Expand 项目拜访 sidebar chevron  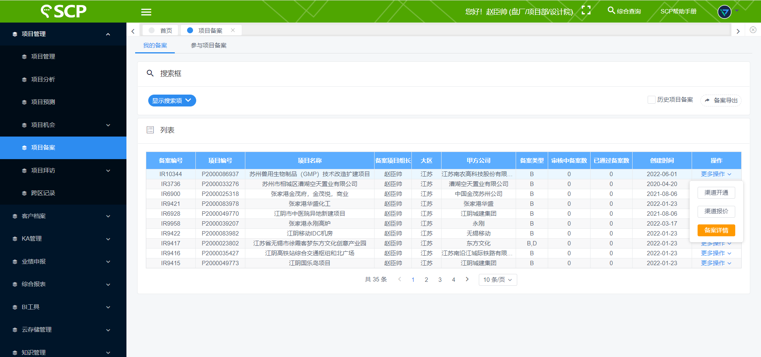(x=108, y=171)
